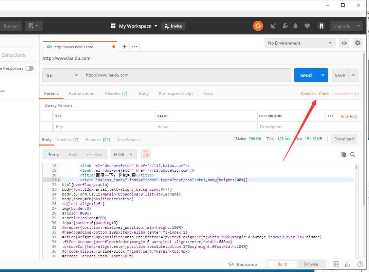The height and width of the screenshot is (272, 369).
Task: Click the orange sync status icon
Action: point(258,26)
